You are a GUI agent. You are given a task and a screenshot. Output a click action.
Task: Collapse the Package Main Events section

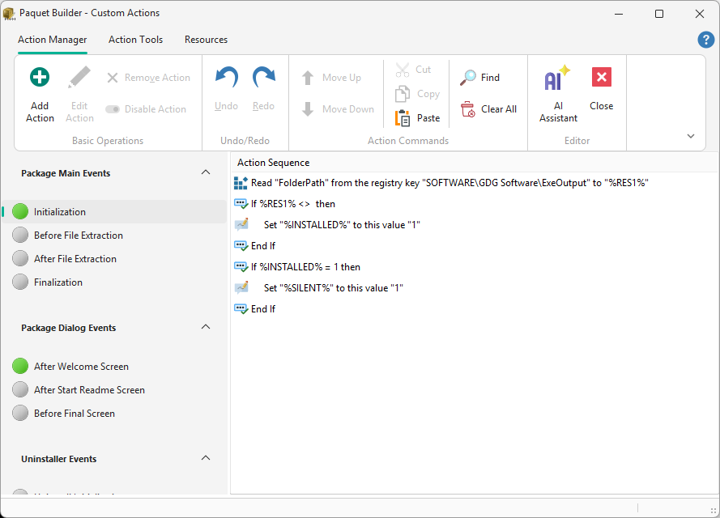tap(205, 172)
